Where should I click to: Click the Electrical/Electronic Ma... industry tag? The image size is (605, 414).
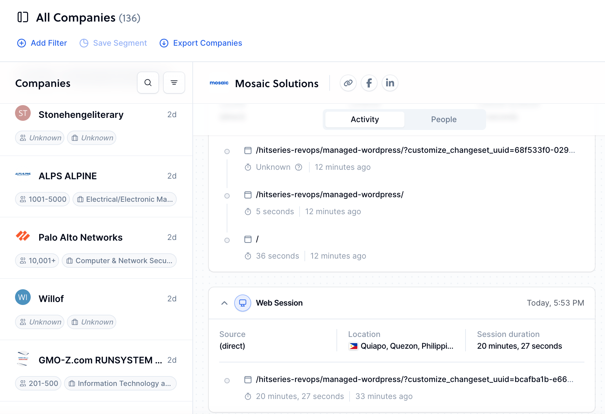click(x=125, y=199)
